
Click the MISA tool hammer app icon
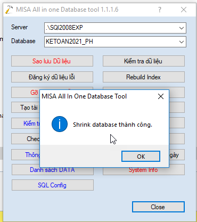point(9,10)
